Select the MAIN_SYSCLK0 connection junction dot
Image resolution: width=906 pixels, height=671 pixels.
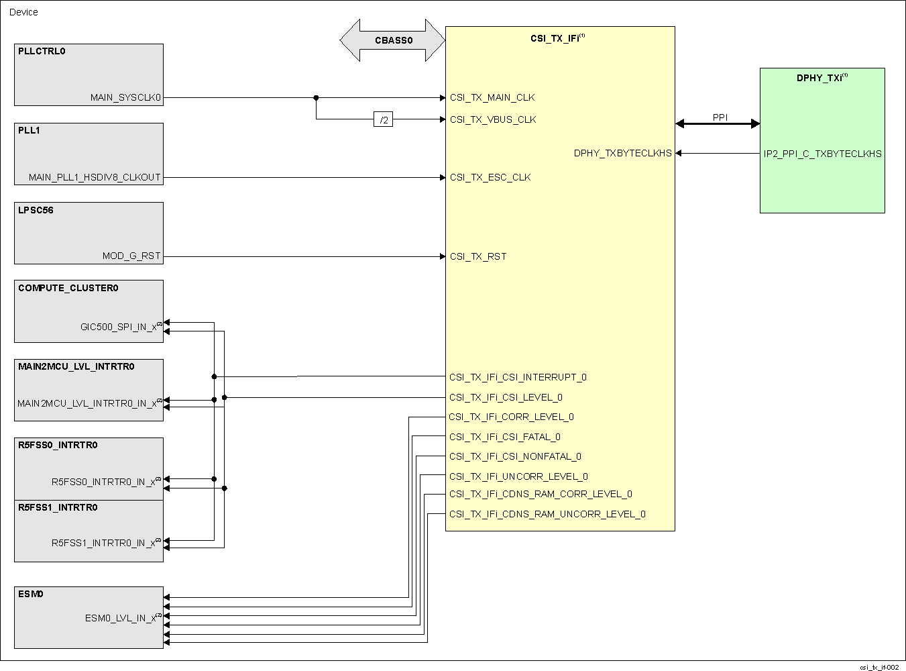(x=315, y=97)
